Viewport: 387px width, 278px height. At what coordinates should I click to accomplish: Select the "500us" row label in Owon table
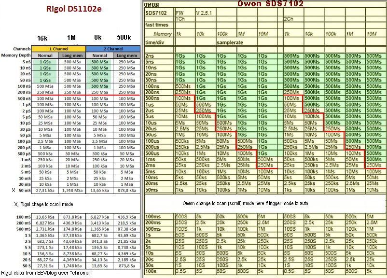pyautogui.click(x=152, y=153)
